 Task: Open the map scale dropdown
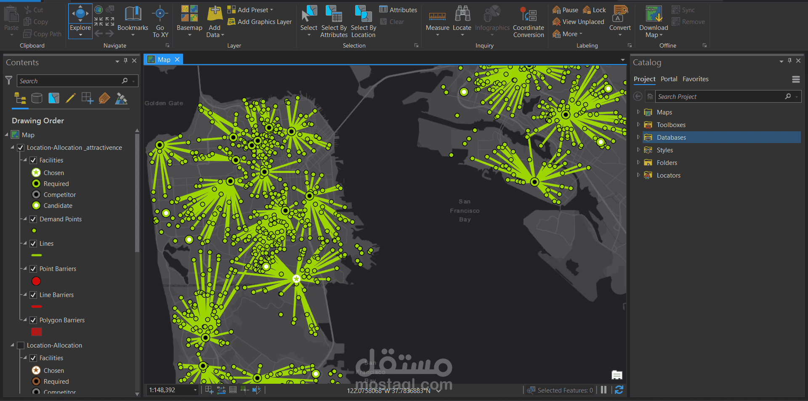point(195,390)
